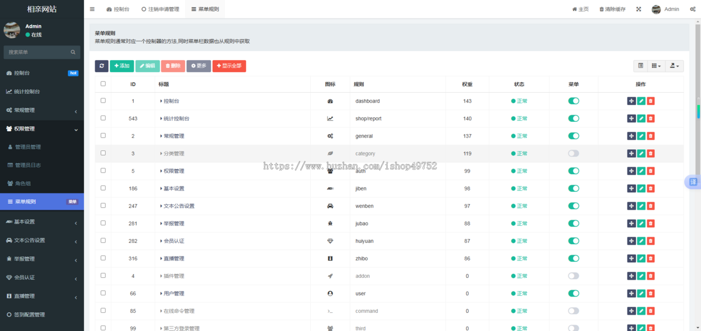Collapse 权限管理 in the sidebar

point(42,129)
